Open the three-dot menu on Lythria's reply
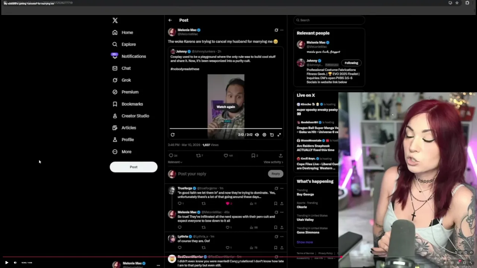The image size is (477, 268). (x=282, y=236)
